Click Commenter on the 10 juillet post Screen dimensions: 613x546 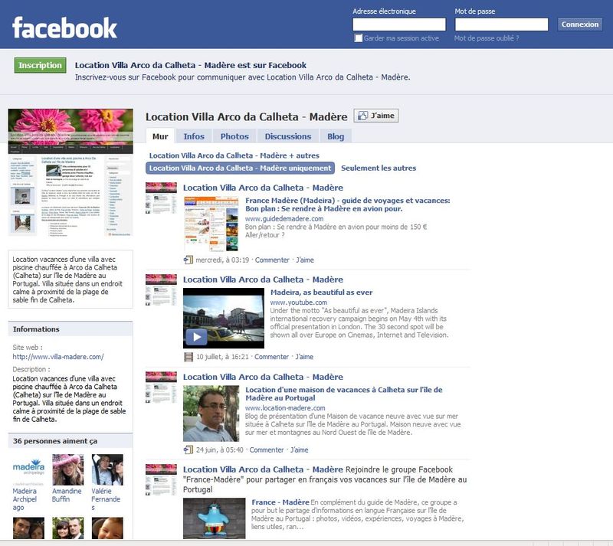(x=272, y=357)
